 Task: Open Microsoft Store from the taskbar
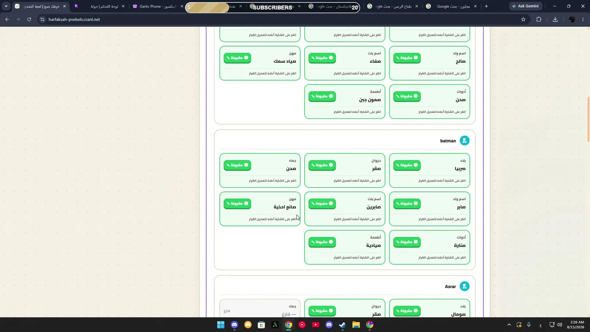tap(261, 325)
